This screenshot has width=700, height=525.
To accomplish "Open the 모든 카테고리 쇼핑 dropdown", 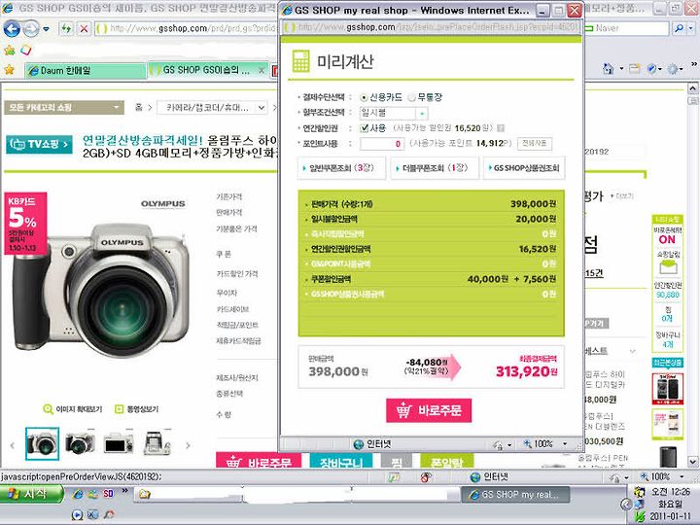I will (64, 108).
